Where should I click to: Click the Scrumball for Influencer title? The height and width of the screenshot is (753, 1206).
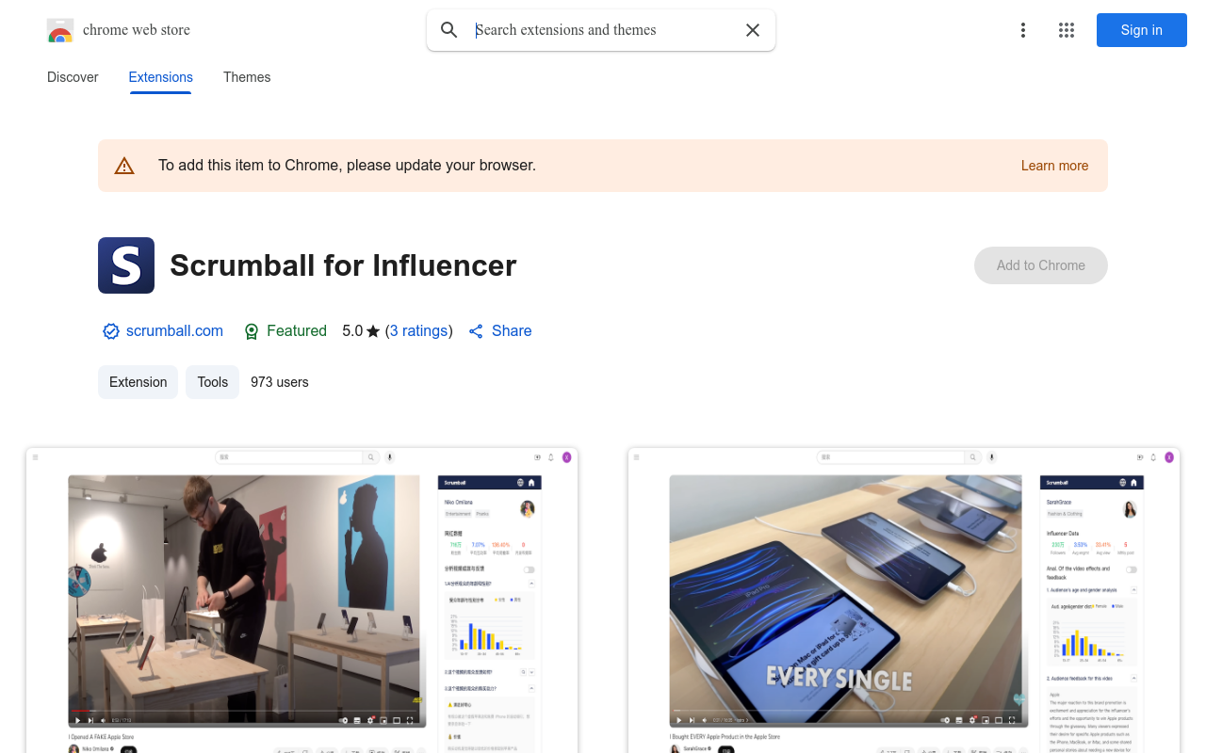[x=343, y=265]
